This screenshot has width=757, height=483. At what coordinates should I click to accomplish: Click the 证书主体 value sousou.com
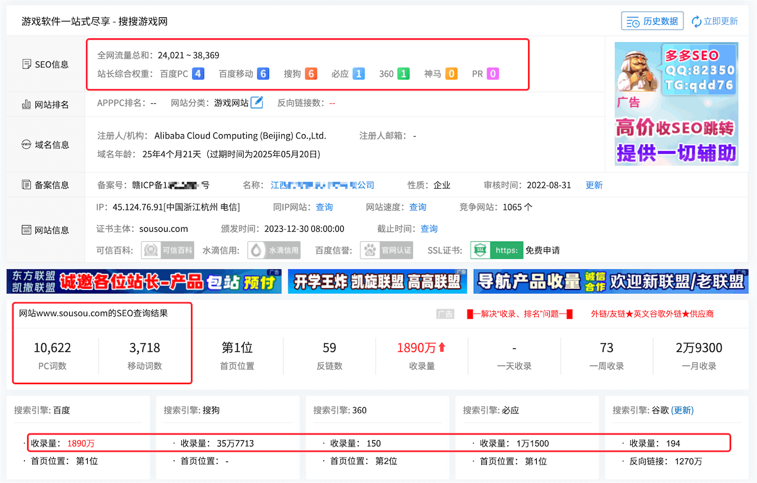(163, 229)
